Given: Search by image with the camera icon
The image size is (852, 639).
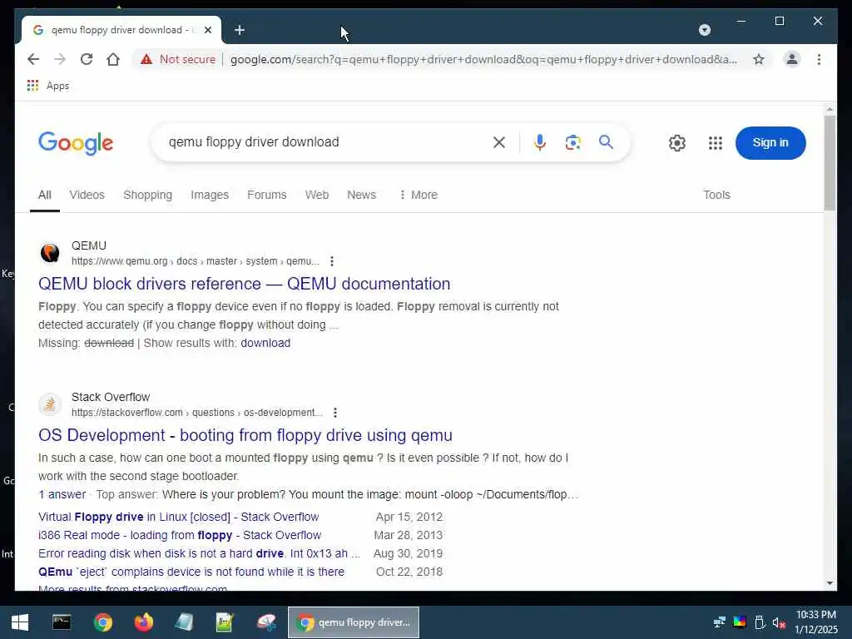Looking at the screenshot, I should click(572, 142).
